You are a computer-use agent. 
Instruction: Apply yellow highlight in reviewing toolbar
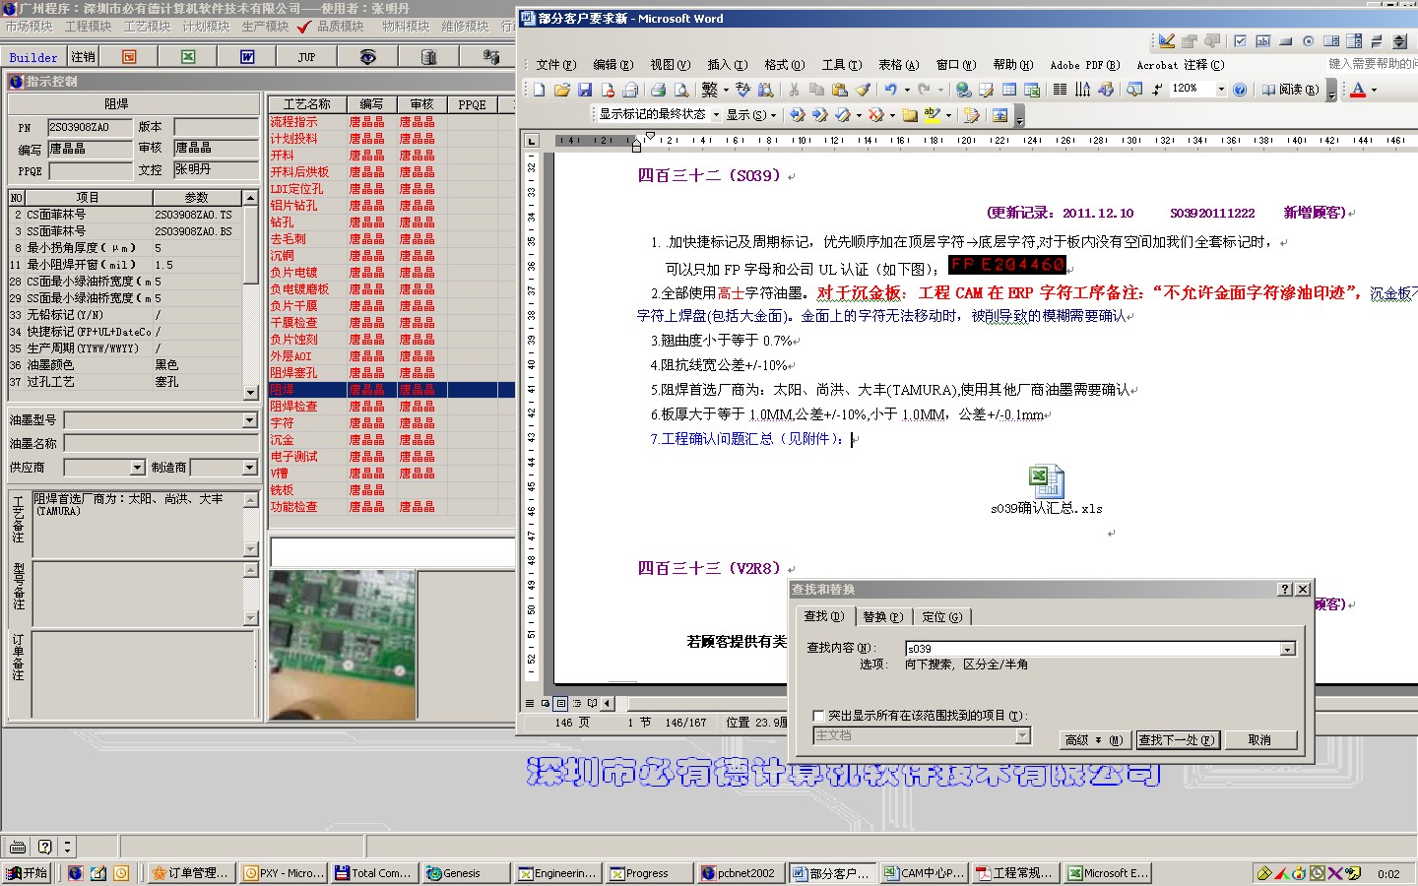pyautogui.click(x=932, y=115)
